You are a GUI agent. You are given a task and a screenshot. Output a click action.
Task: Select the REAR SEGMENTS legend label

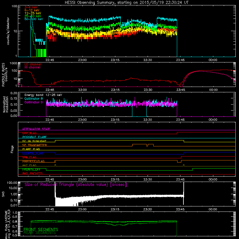tap(40, 233)
